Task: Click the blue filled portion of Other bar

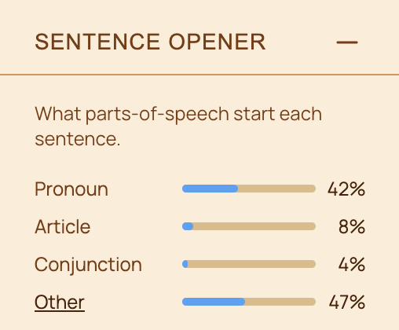Action: (214, 302)
